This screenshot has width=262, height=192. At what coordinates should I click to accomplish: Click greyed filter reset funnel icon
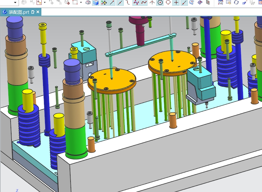pyautogui.click(x=32, y=2)
